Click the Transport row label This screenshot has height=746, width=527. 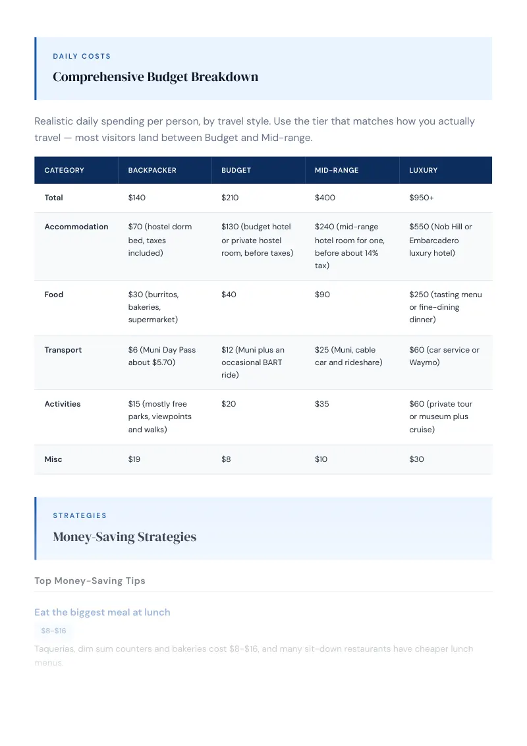pos(63,350)
